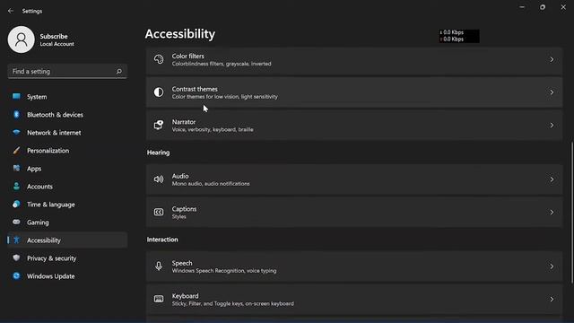This screenshot has height=323, width=574.
Task: Open Audio row chevron
Action: tap(552, 179)
